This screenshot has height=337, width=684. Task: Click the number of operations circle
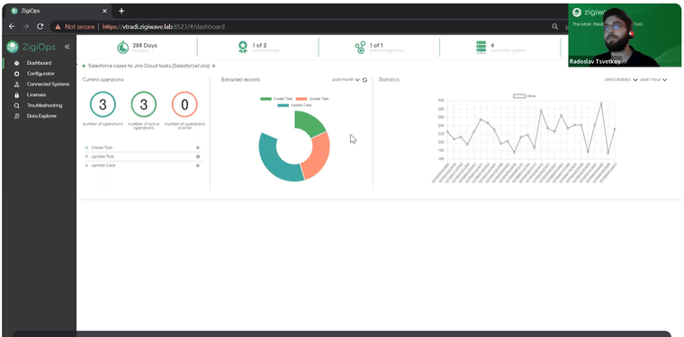[103, 104]
